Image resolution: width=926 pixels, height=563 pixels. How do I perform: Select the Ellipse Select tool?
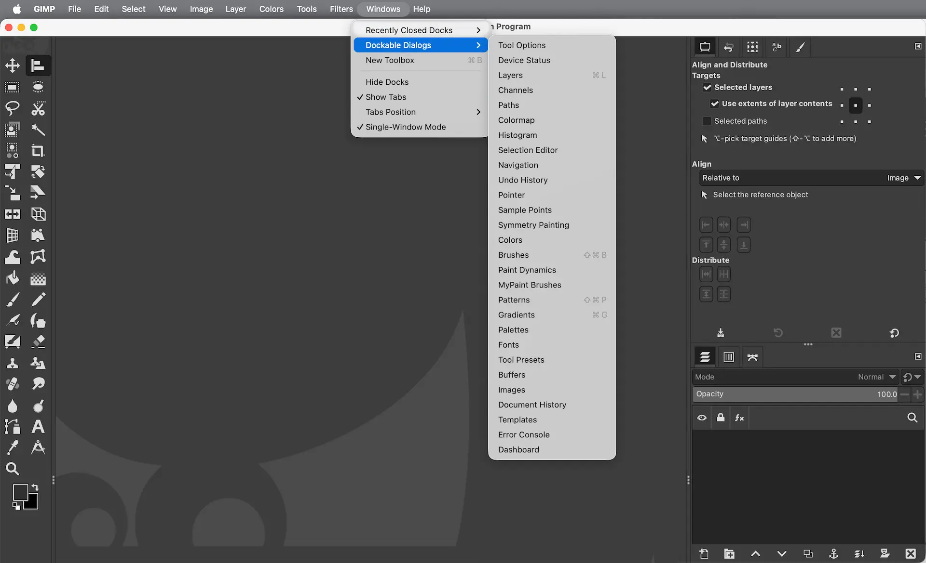click(x=38, y=87)
